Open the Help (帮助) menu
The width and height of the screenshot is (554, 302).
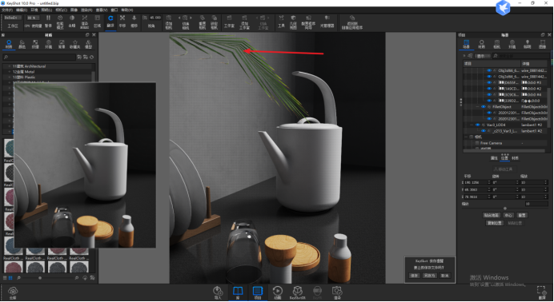coord(127,10)
